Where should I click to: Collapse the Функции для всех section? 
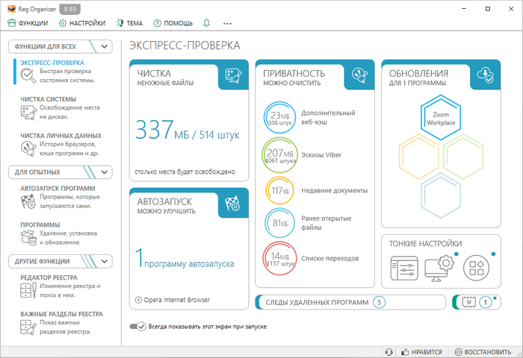[105, 46]
